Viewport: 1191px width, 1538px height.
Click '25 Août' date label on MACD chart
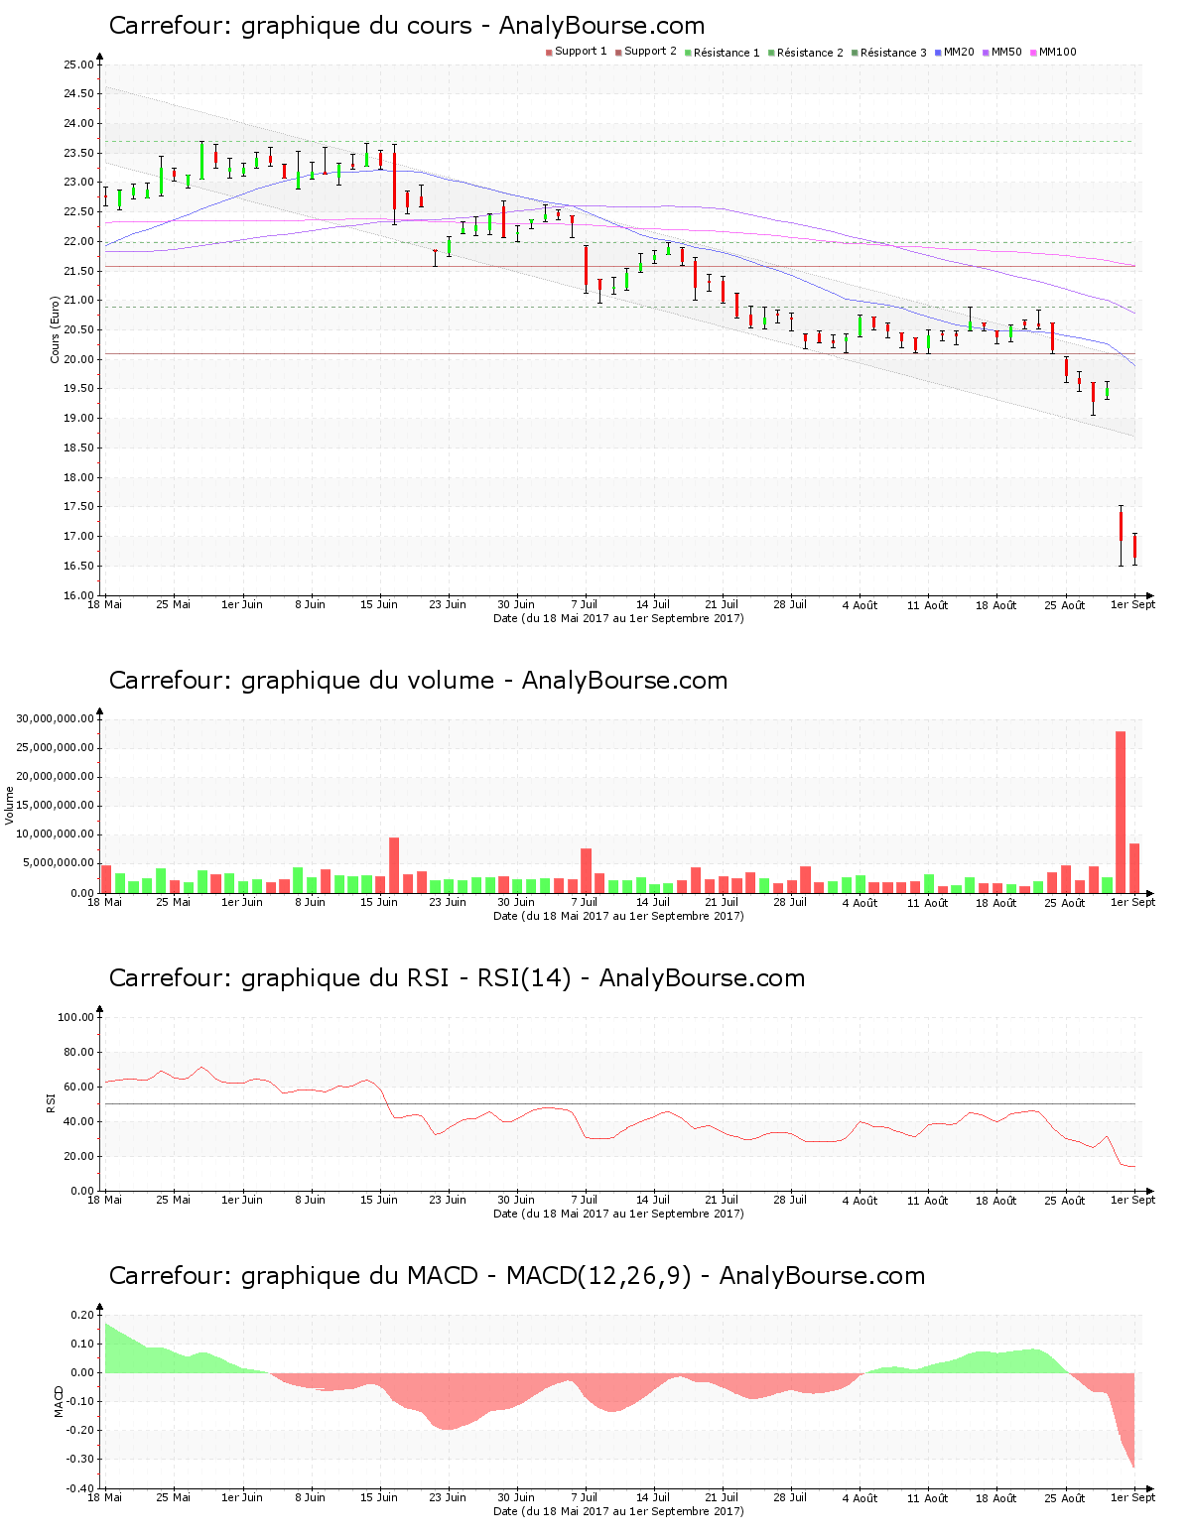[x=1065, y=1498]
